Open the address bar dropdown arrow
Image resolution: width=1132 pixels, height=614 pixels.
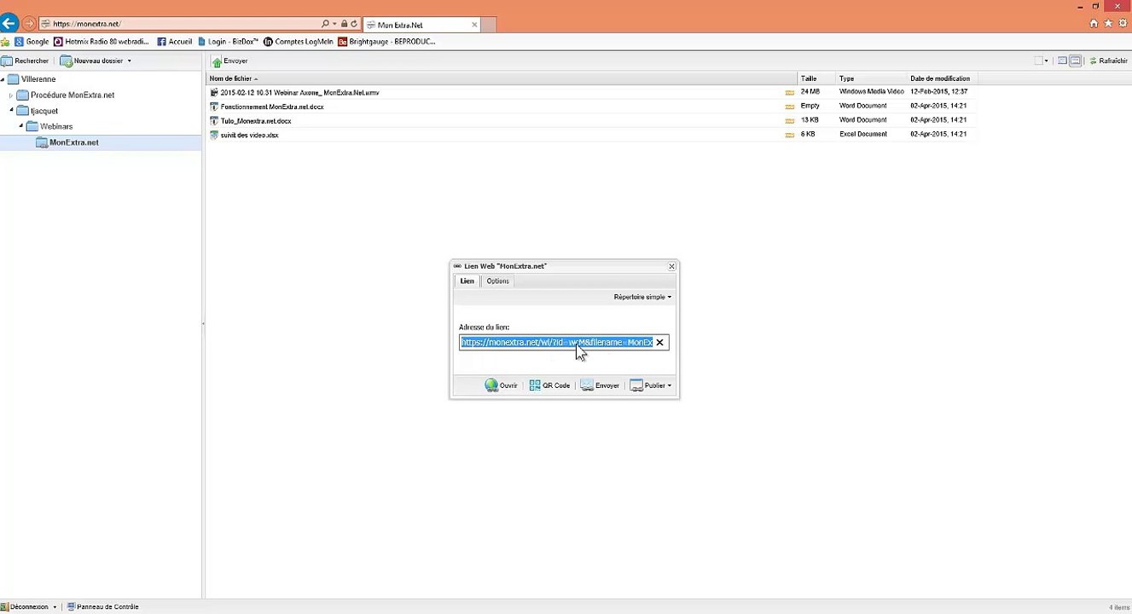pos(334,24)
